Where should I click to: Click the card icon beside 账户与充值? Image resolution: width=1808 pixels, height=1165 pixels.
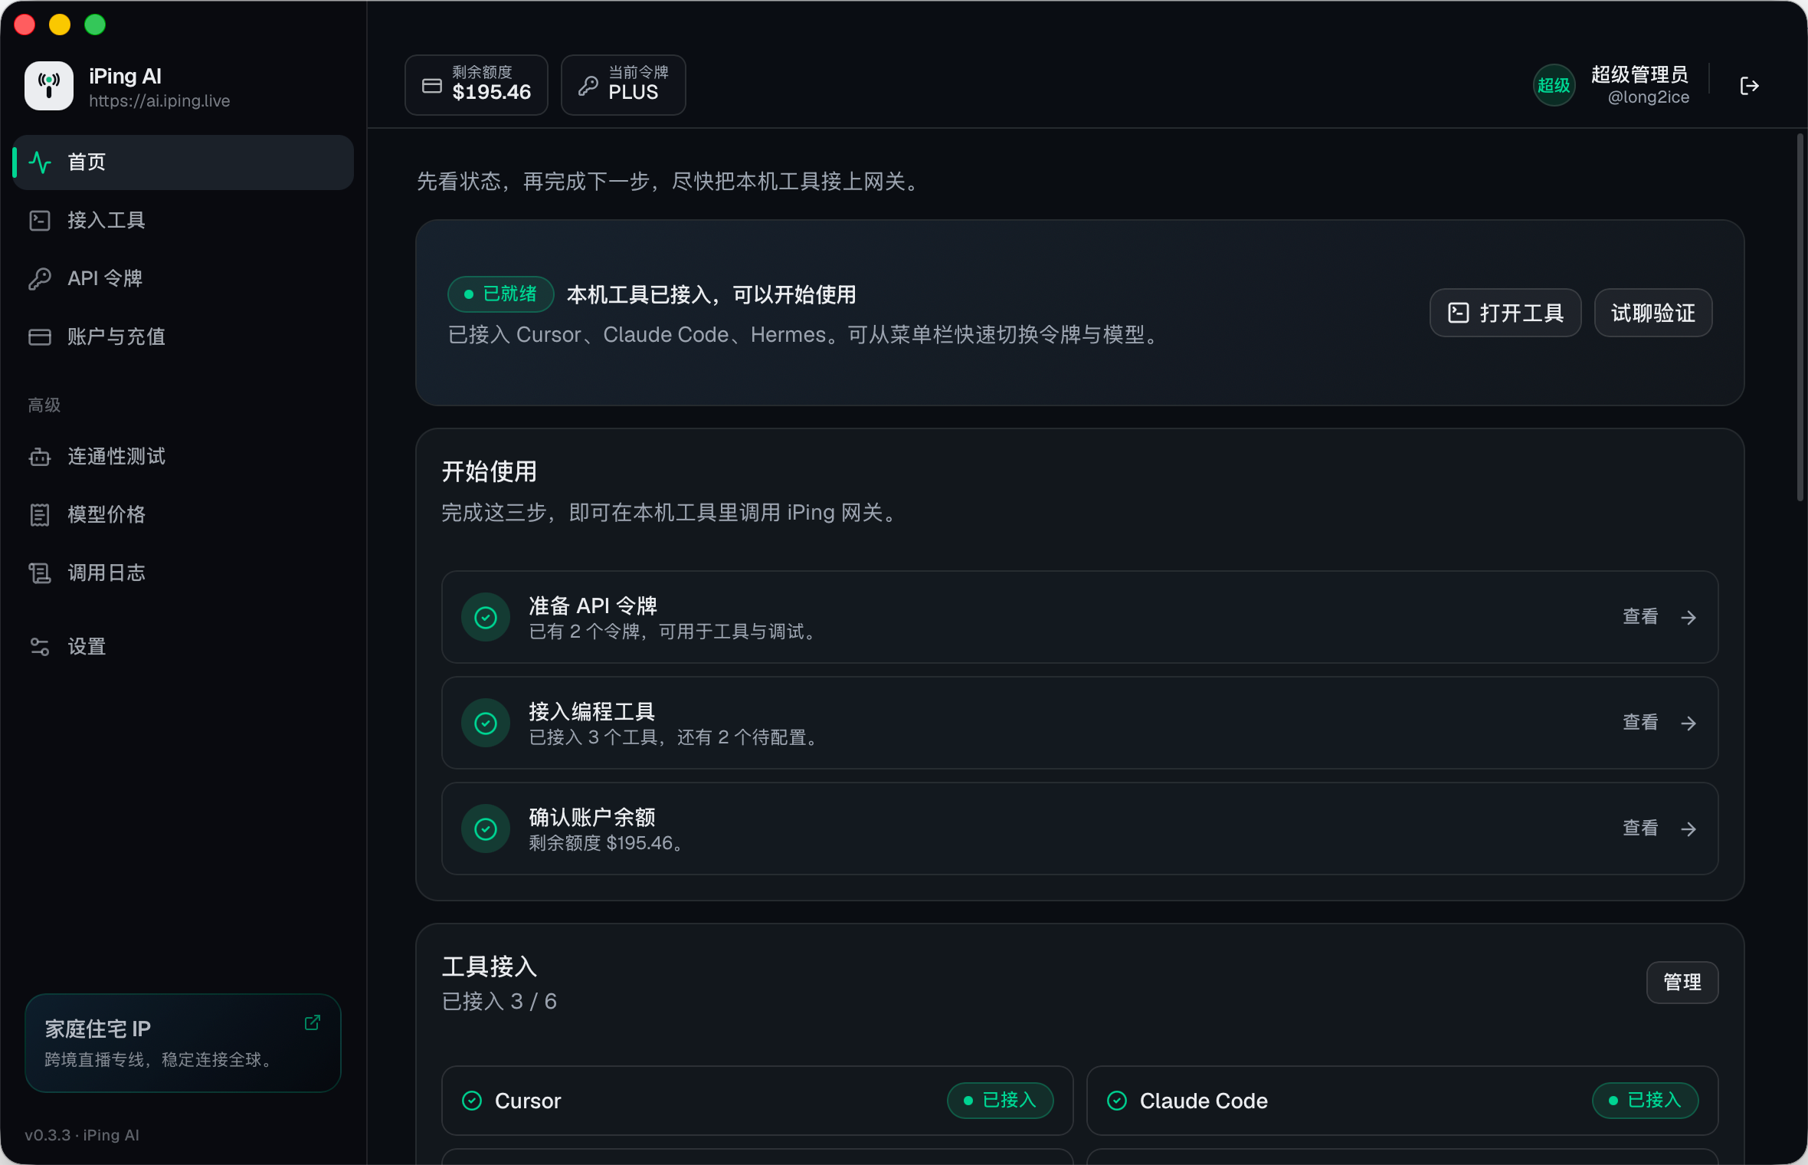click(x=40, y=337)
